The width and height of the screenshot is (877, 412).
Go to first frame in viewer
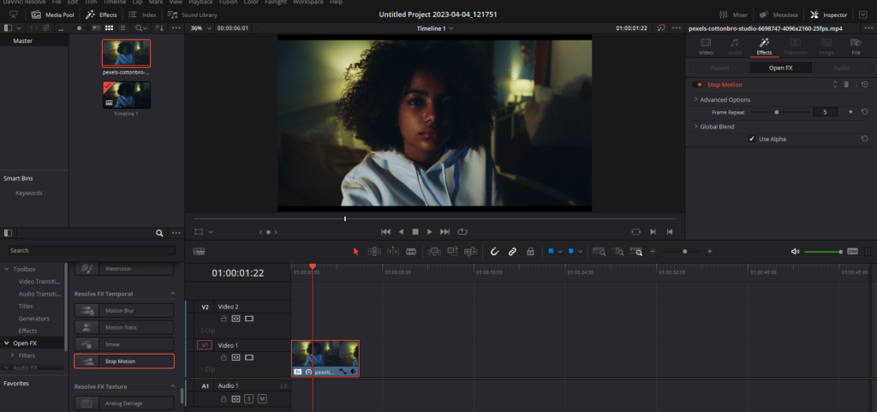pos(385,231)
